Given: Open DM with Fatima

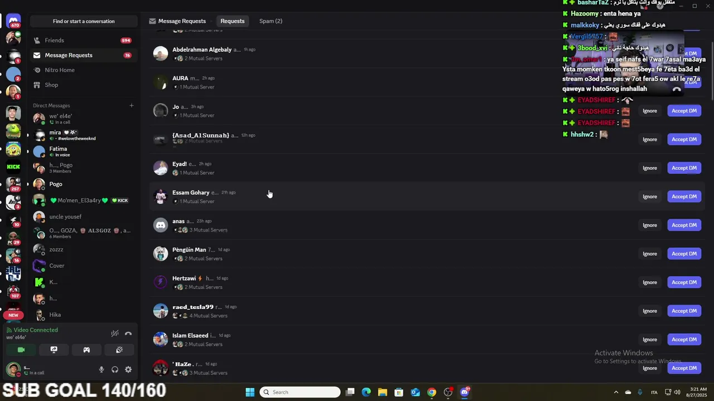Looking at the screenshot, I should pos(83,151).
